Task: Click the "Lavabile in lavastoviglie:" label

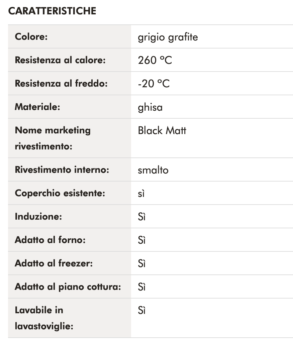Action: pos(44,318)
